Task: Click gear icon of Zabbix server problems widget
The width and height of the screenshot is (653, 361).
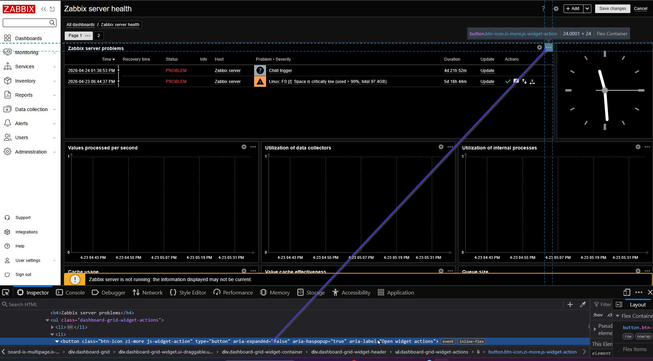Action: click(540, 48)
